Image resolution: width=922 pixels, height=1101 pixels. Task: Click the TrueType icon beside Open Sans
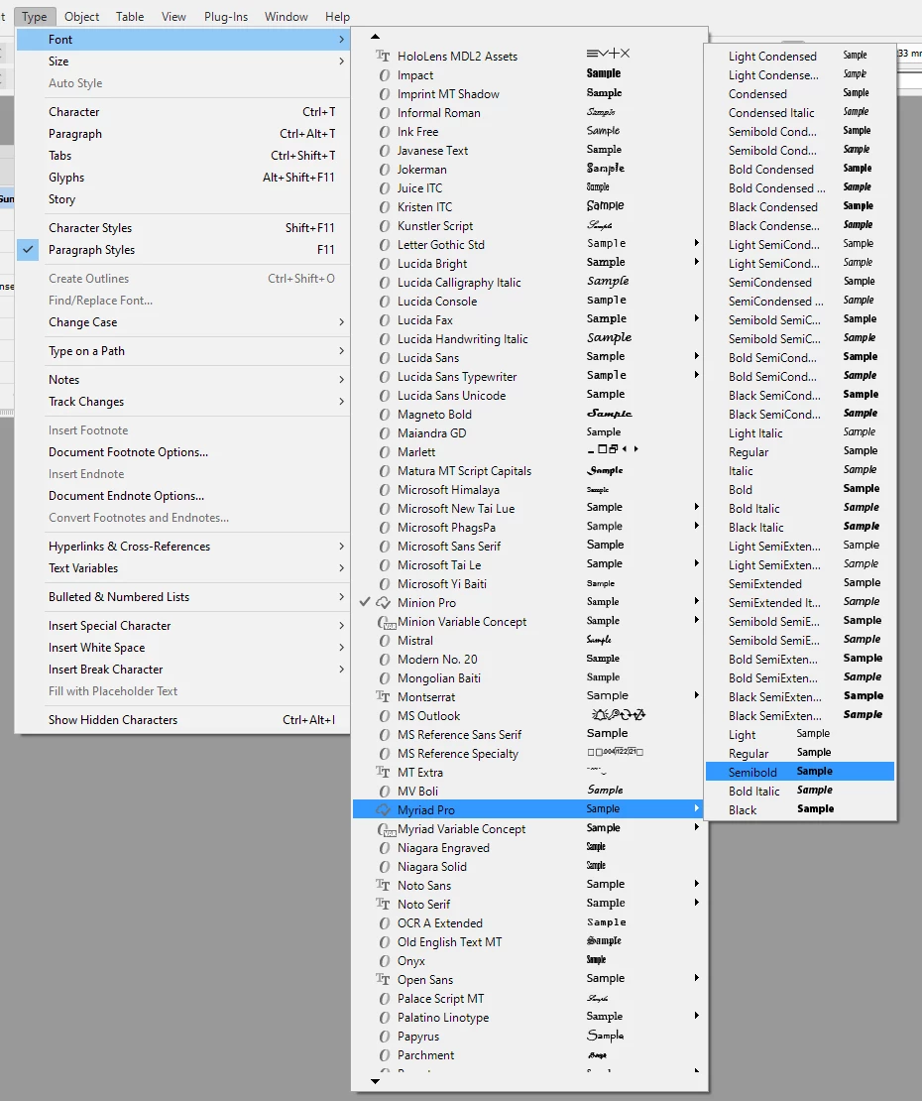[x=383, y=979]
